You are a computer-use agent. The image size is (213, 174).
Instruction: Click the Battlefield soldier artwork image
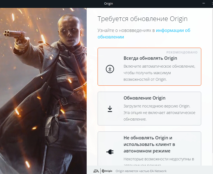(x=43, y=91)
